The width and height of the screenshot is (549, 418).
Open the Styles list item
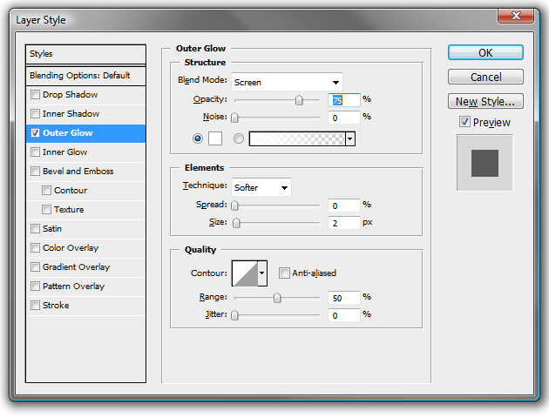[x=85, y=54]
